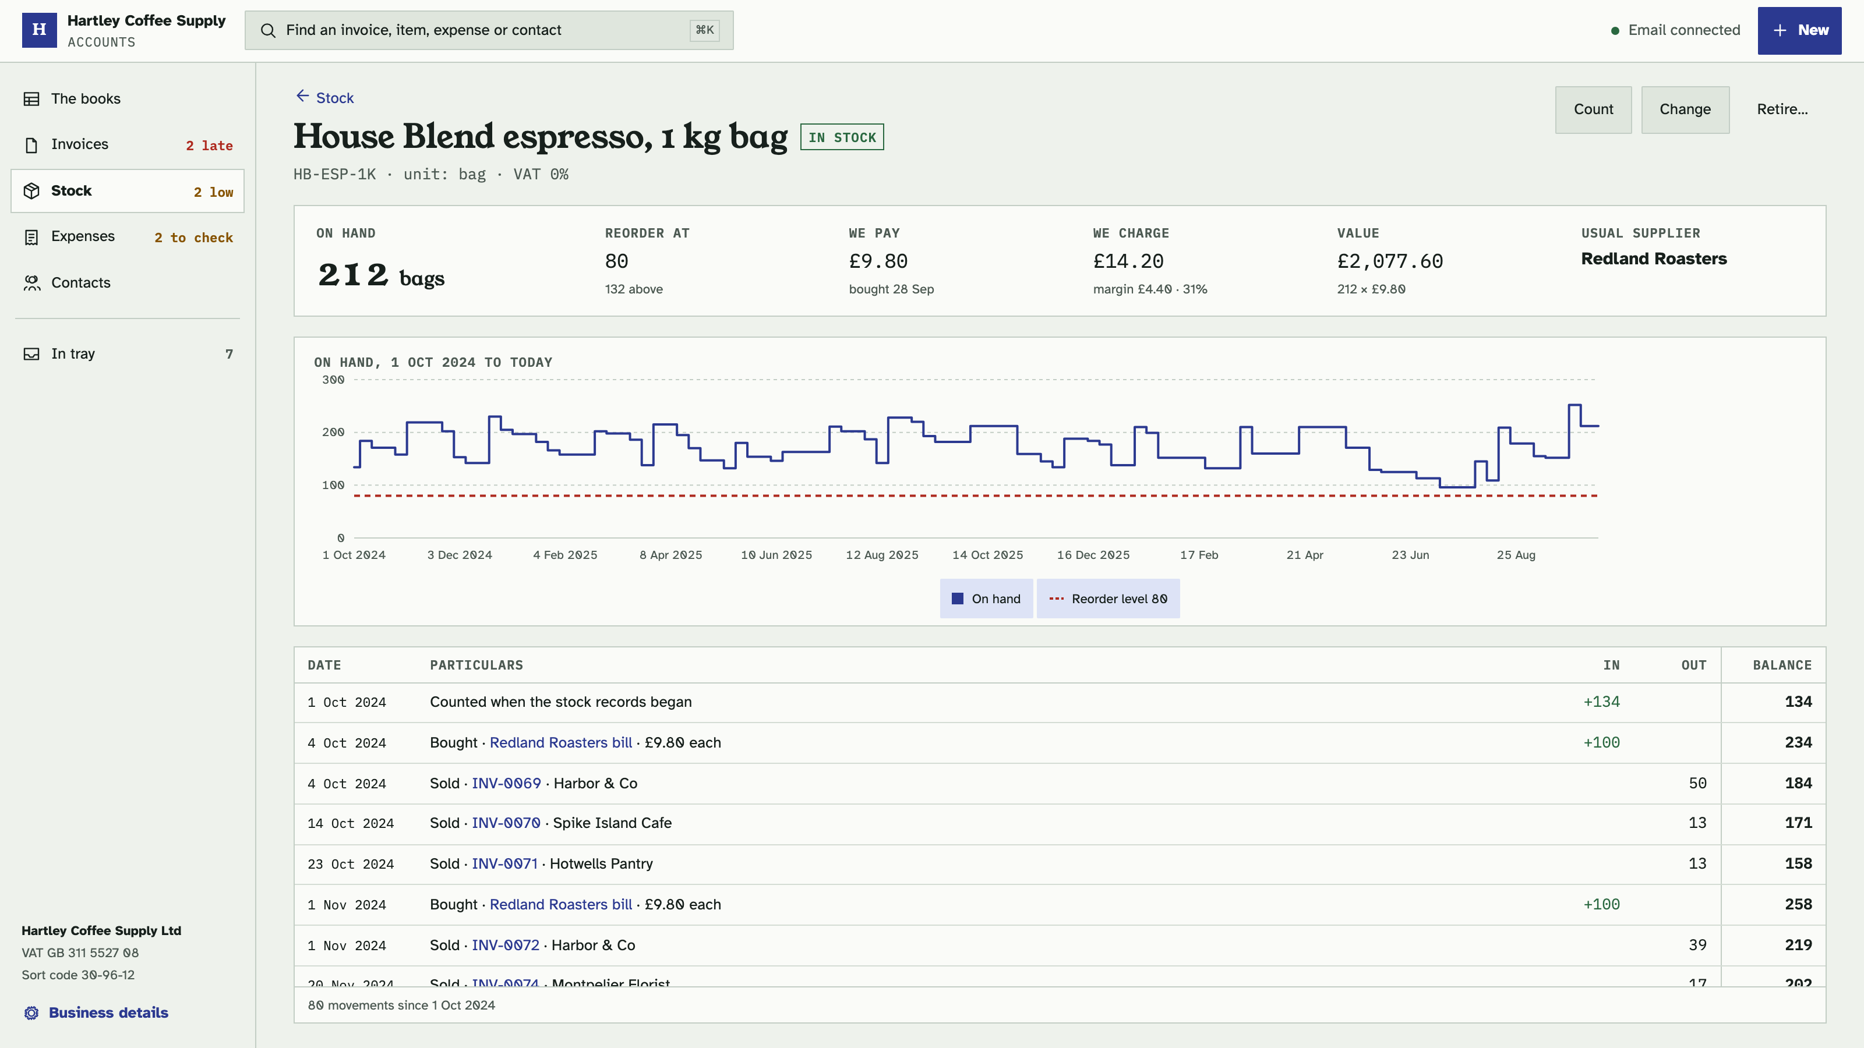Click the Change button

[1685, 109]
